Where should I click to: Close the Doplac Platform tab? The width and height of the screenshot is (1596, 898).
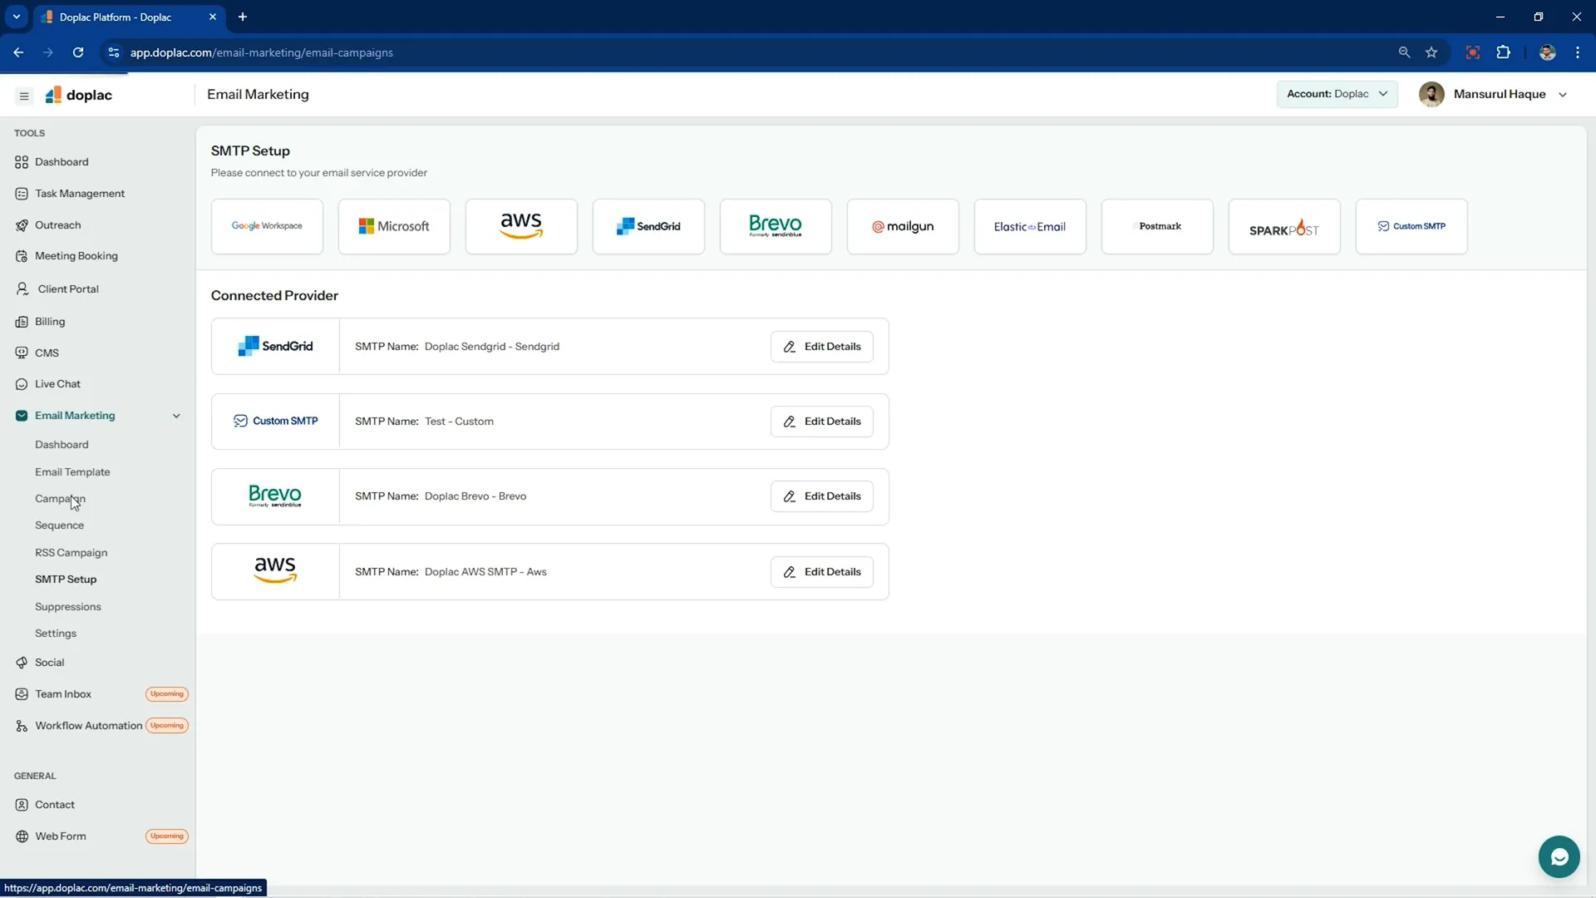[x=213, y=17]
